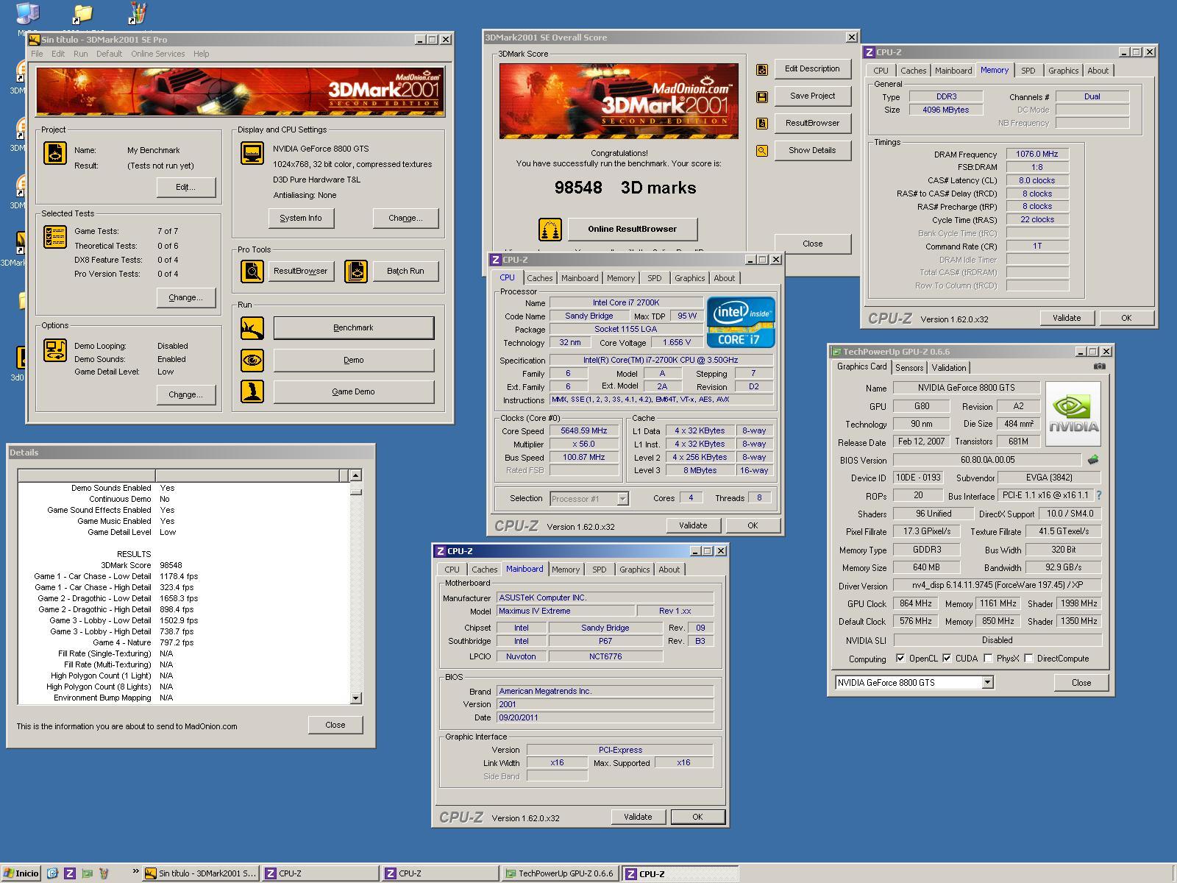Click the CPU-Z quick launch icon in taskbar
The width and height of the screenshot is (1177, 883).
[70, 873]
